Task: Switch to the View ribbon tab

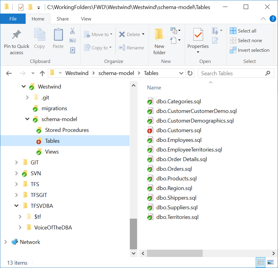Action: [86, 19]
